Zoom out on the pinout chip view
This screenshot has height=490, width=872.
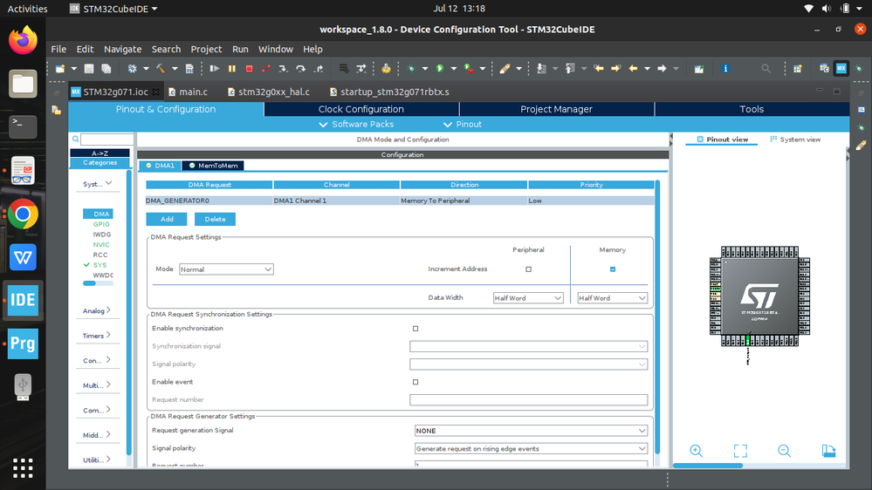point(784,451)
